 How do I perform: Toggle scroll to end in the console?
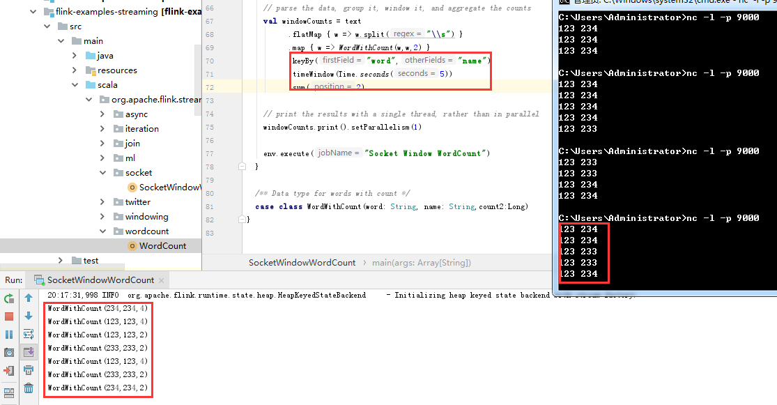29,352
